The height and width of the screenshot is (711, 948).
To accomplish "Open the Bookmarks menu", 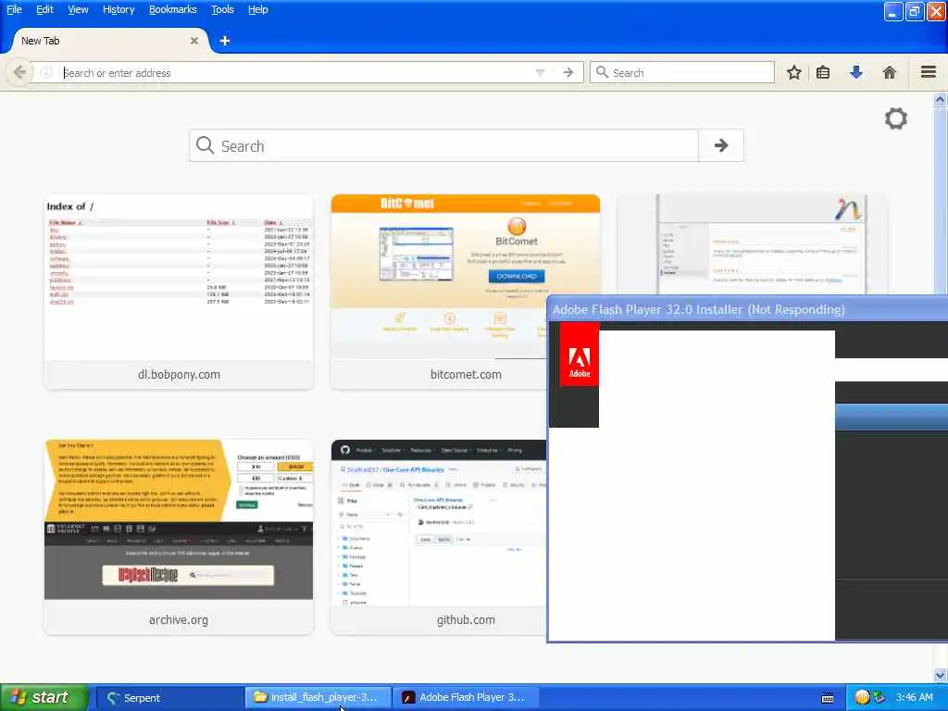I will 173,9.
